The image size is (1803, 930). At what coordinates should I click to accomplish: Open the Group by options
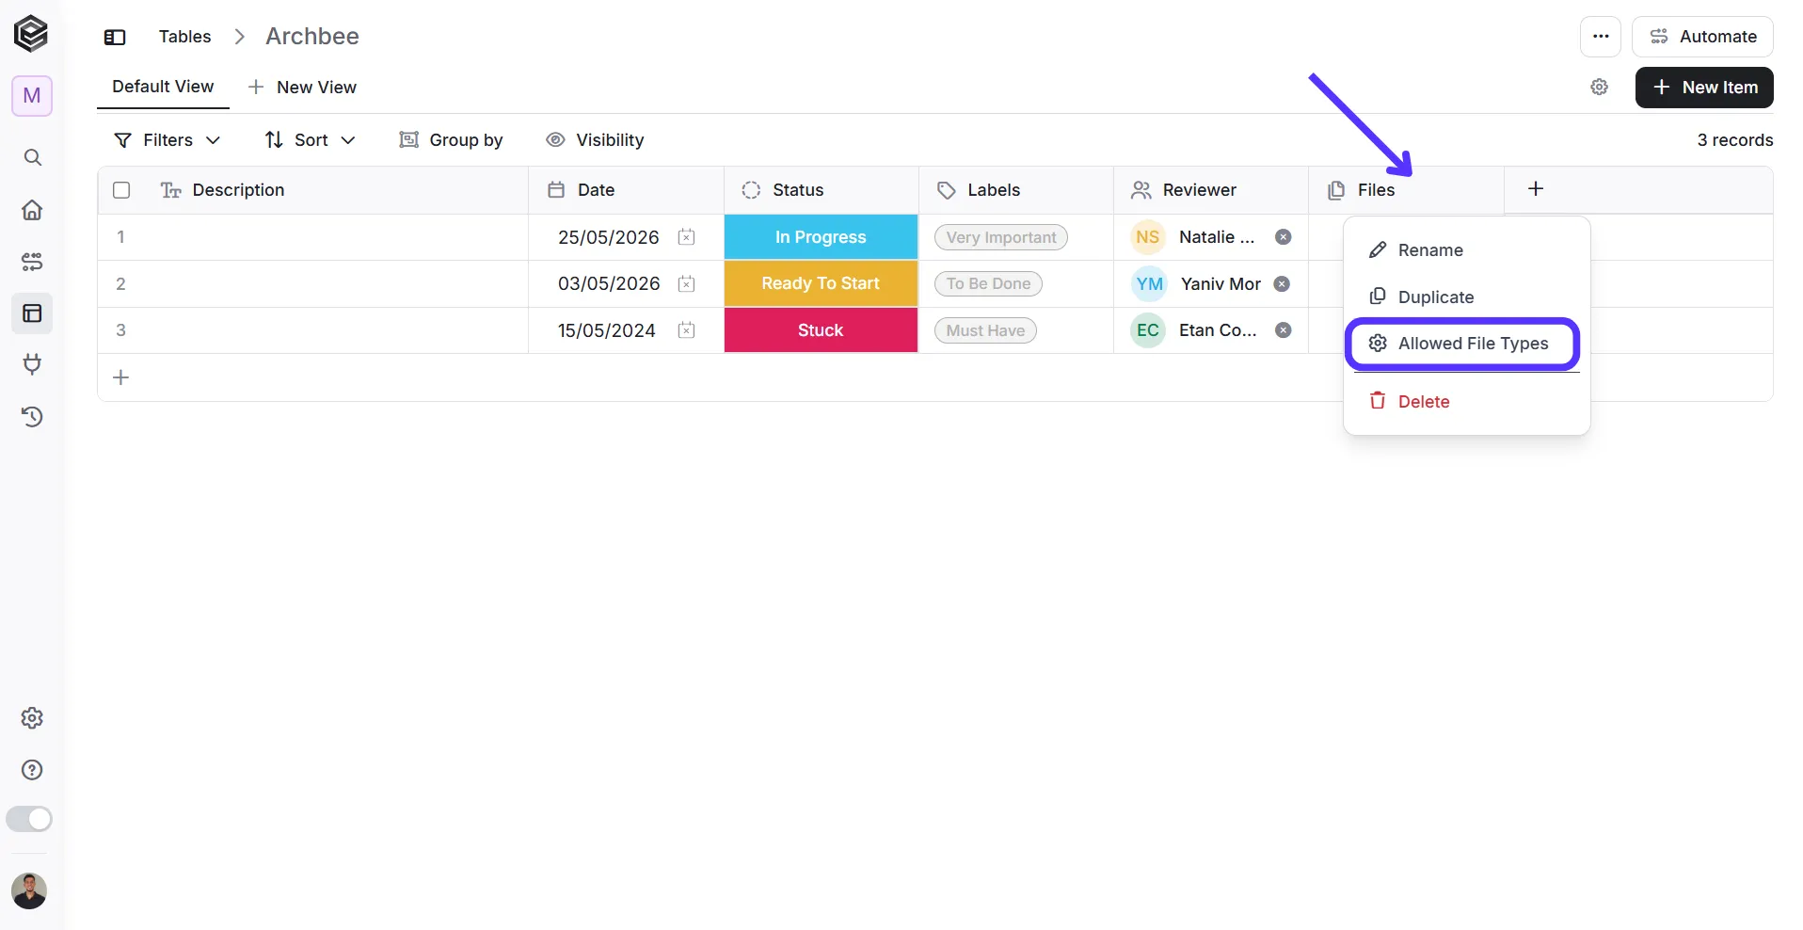451,140
